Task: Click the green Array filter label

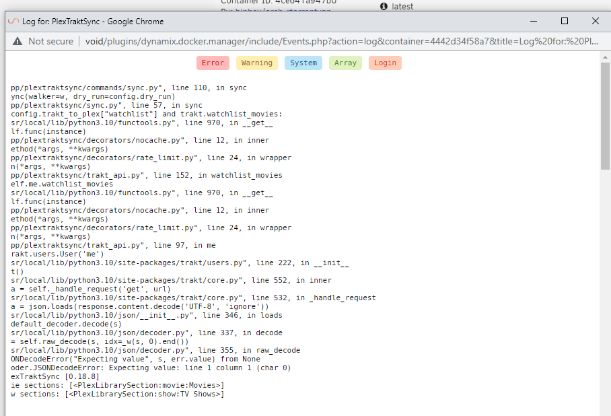Action: (345, 63)
